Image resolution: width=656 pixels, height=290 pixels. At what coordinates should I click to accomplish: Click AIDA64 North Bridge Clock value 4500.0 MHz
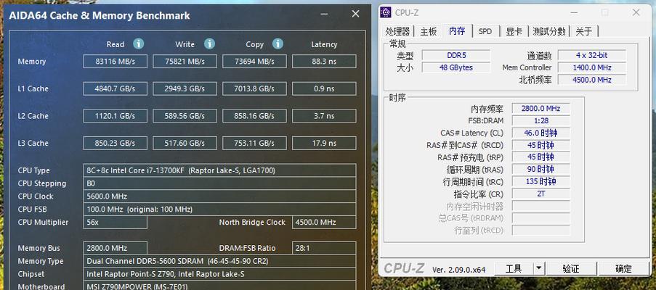(324, 222)
